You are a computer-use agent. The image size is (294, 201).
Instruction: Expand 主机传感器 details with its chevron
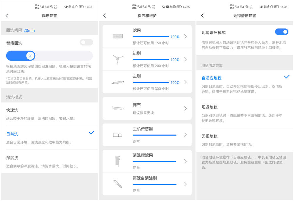(x=186, y=134)
